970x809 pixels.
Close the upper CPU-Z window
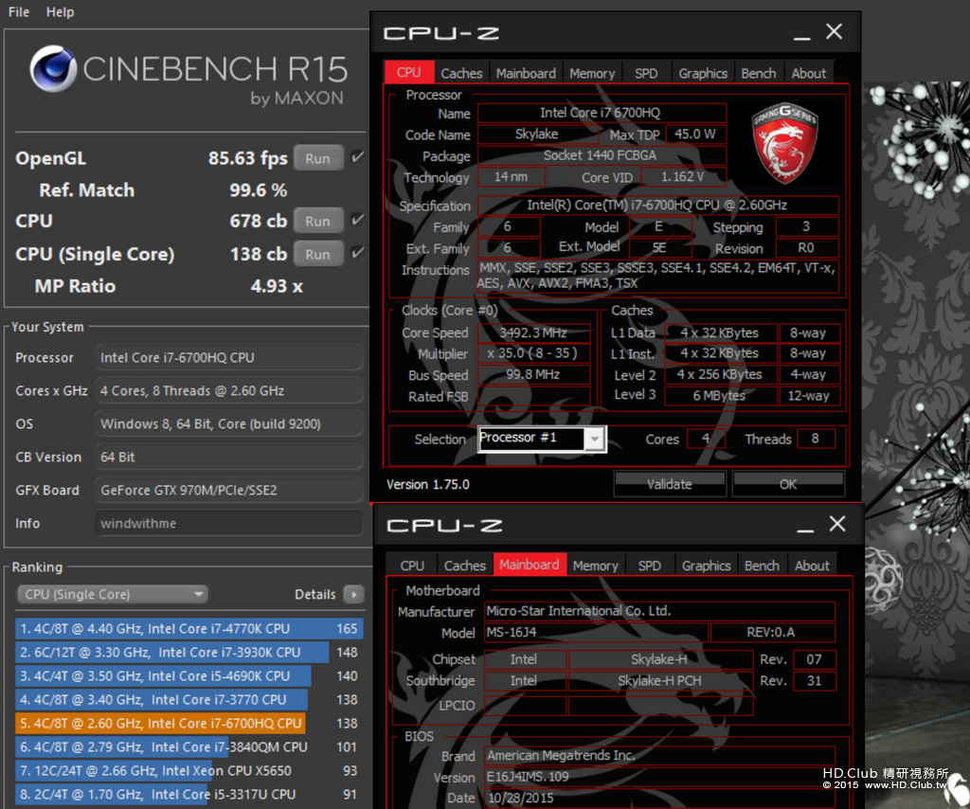click(834, 31)
